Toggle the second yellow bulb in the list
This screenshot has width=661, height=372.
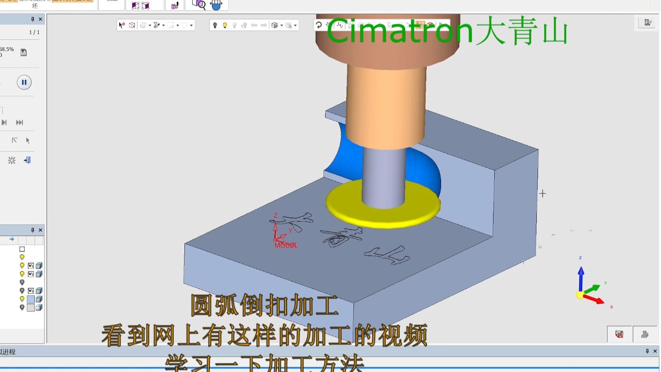pos(22,265)
